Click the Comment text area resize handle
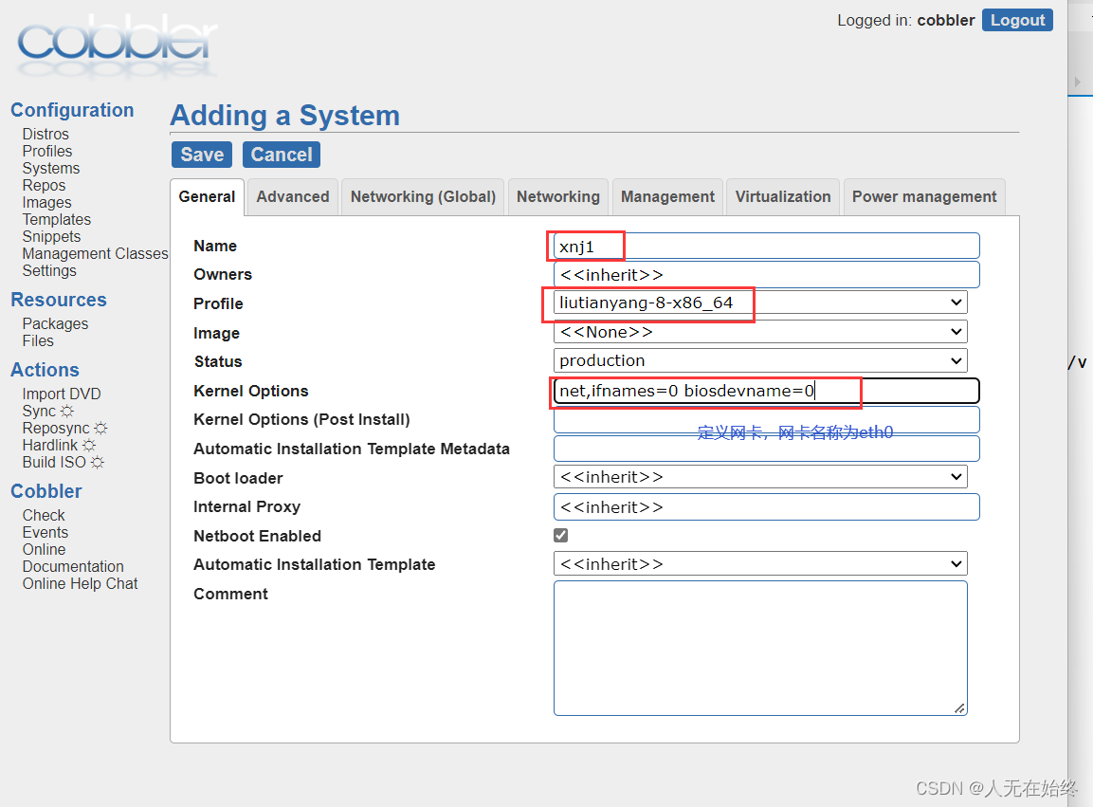The width and height of the screenshot is (1093, 807). (x=960, y=708)
